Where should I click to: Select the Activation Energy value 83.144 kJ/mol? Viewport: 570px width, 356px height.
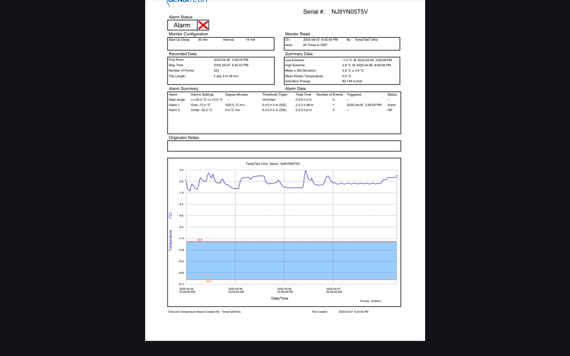click(x=352, y=81)
